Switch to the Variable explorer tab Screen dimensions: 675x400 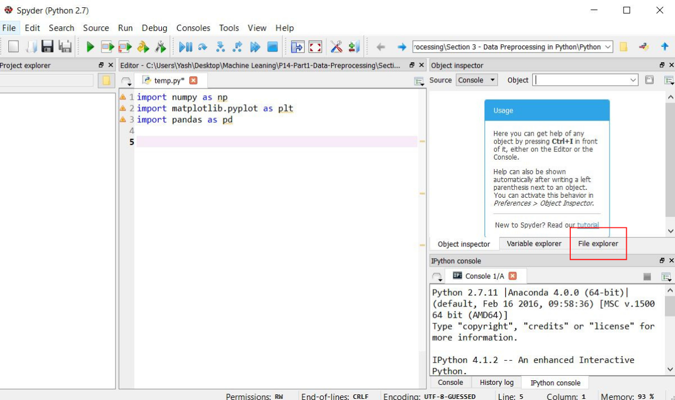click(533, 244)
